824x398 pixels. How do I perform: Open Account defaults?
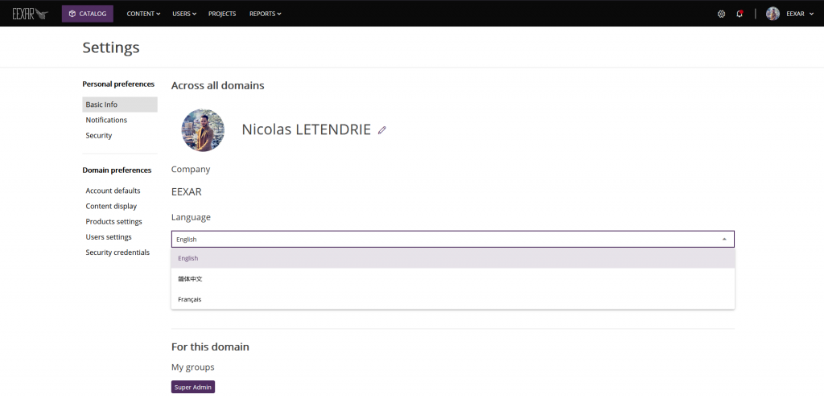click(x=113, y=191)
